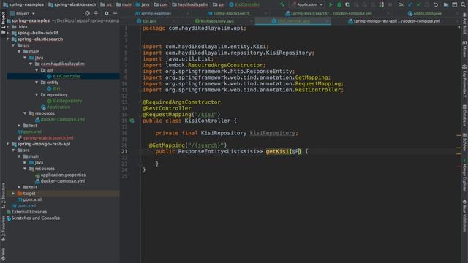Click the Search Everywhere magnifier icon
468x263 pixels.
[x=463, y=5]
